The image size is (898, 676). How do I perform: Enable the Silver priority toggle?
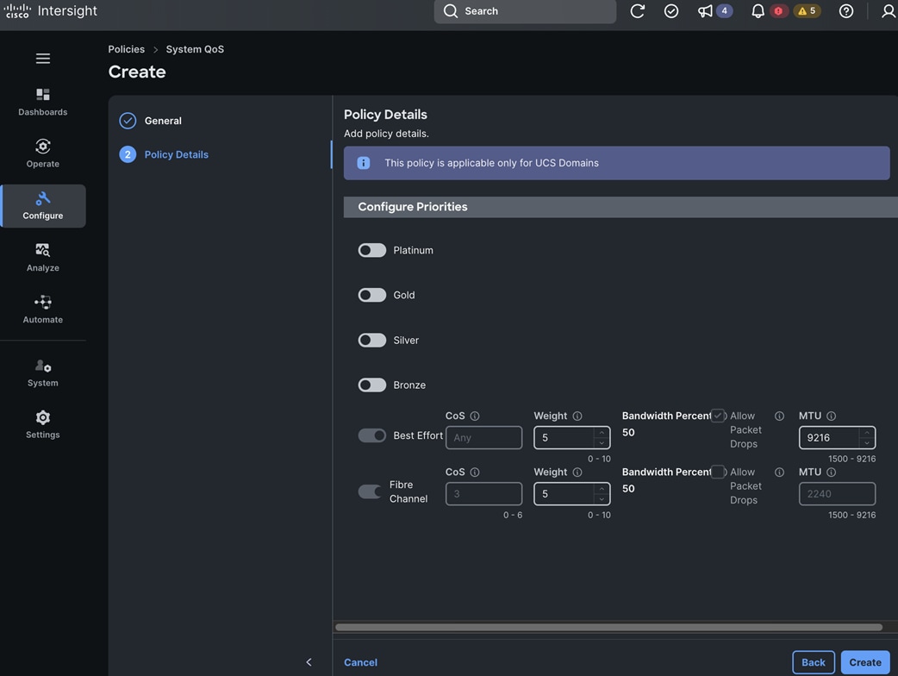372,341
